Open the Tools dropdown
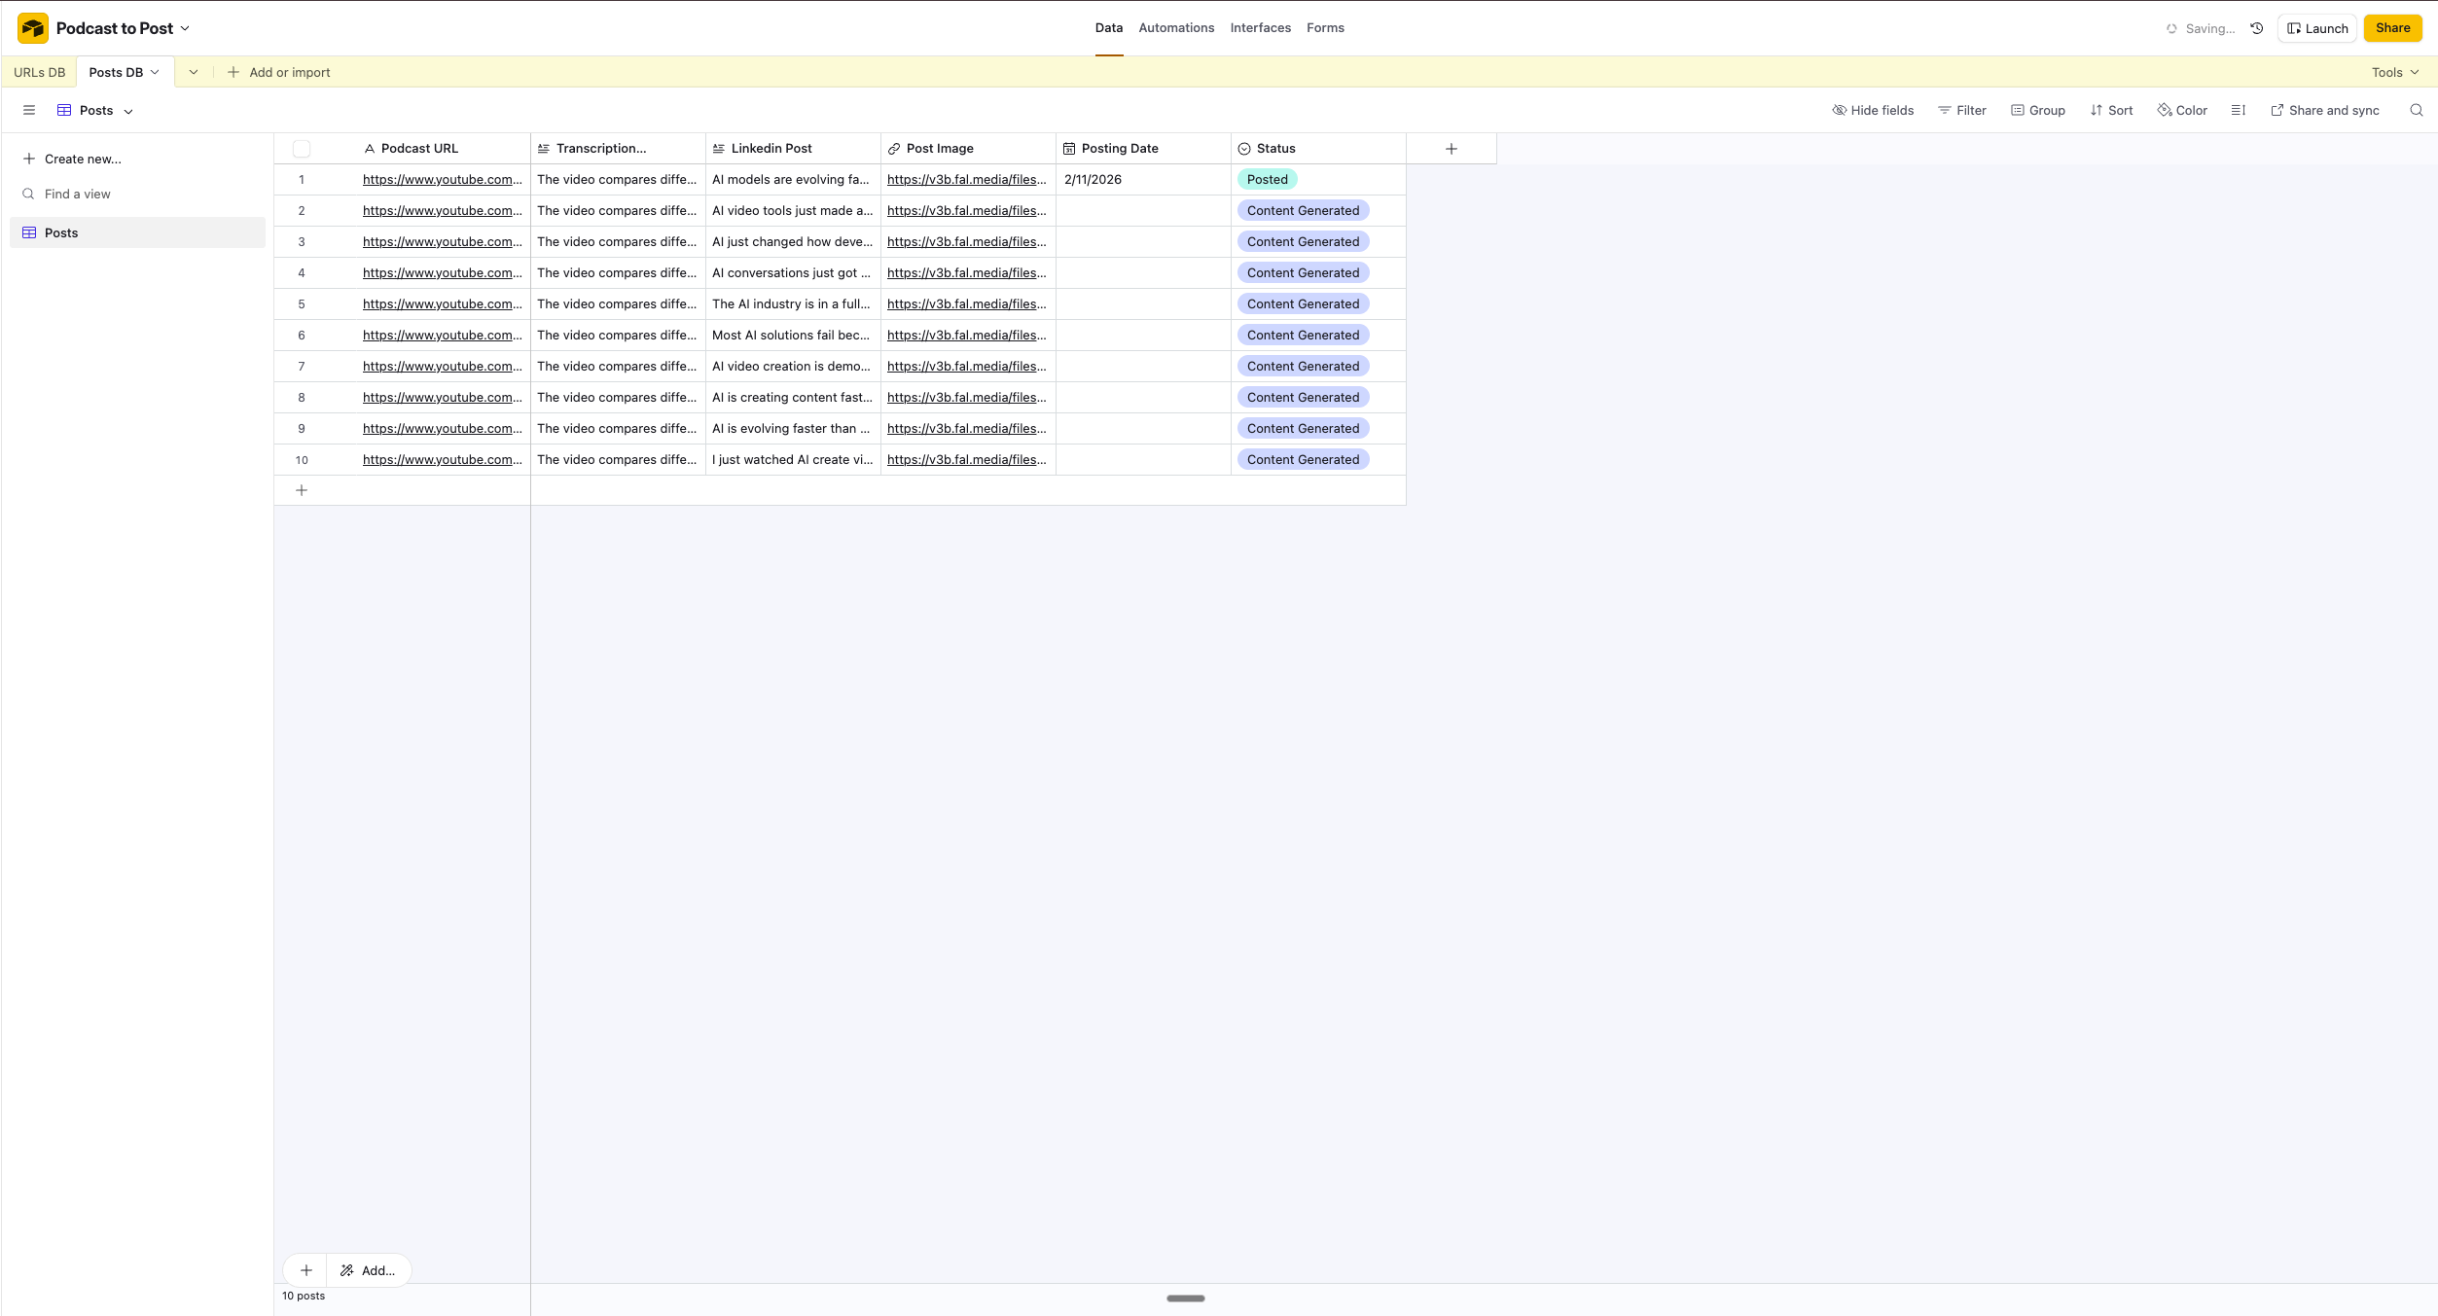Screen dimensions: 2438x1316 click(2394, 72)
